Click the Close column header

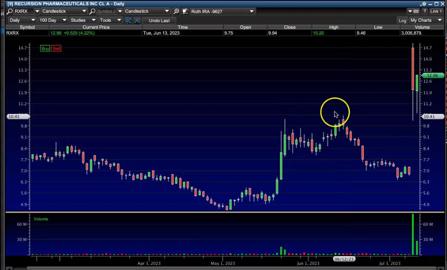290,27
